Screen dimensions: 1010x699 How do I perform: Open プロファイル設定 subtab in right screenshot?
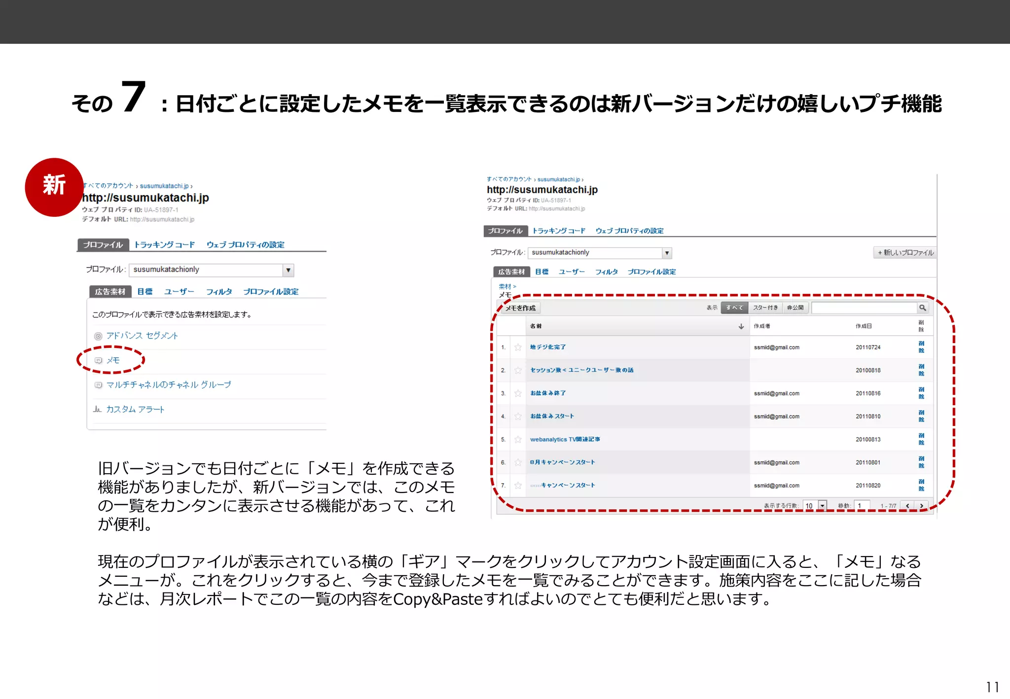pyautogui.click(x=651, y=272)
